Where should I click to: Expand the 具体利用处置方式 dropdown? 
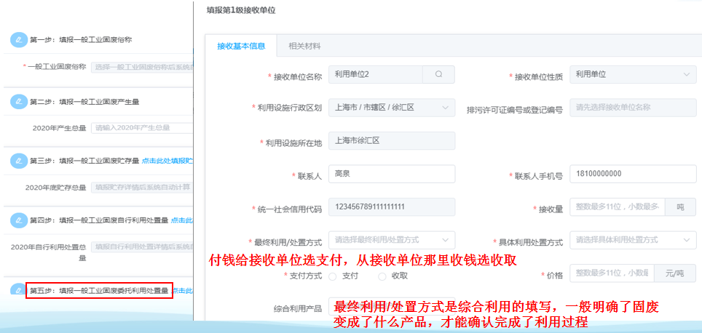(632, 240)
